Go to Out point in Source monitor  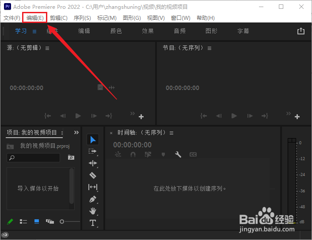click(109, 116)
